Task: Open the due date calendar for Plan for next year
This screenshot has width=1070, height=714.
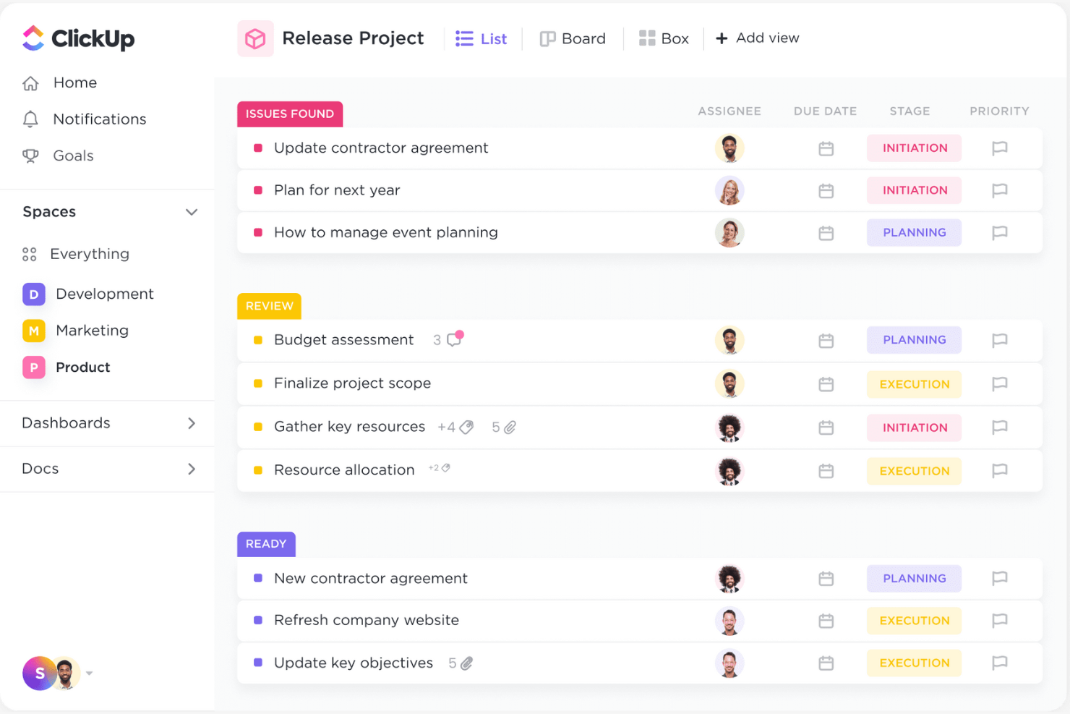Action: coord(826,190)
